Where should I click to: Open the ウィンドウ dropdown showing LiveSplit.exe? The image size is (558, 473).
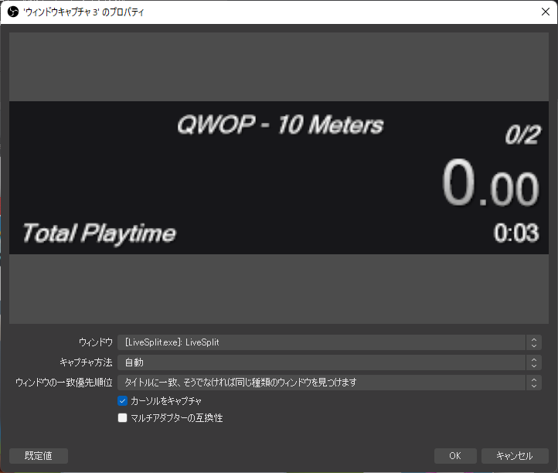(329, 342)
